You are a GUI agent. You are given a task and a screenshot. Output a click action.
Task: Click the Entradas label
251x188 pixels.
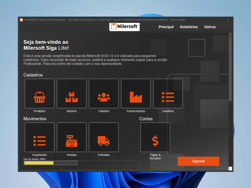104,155
